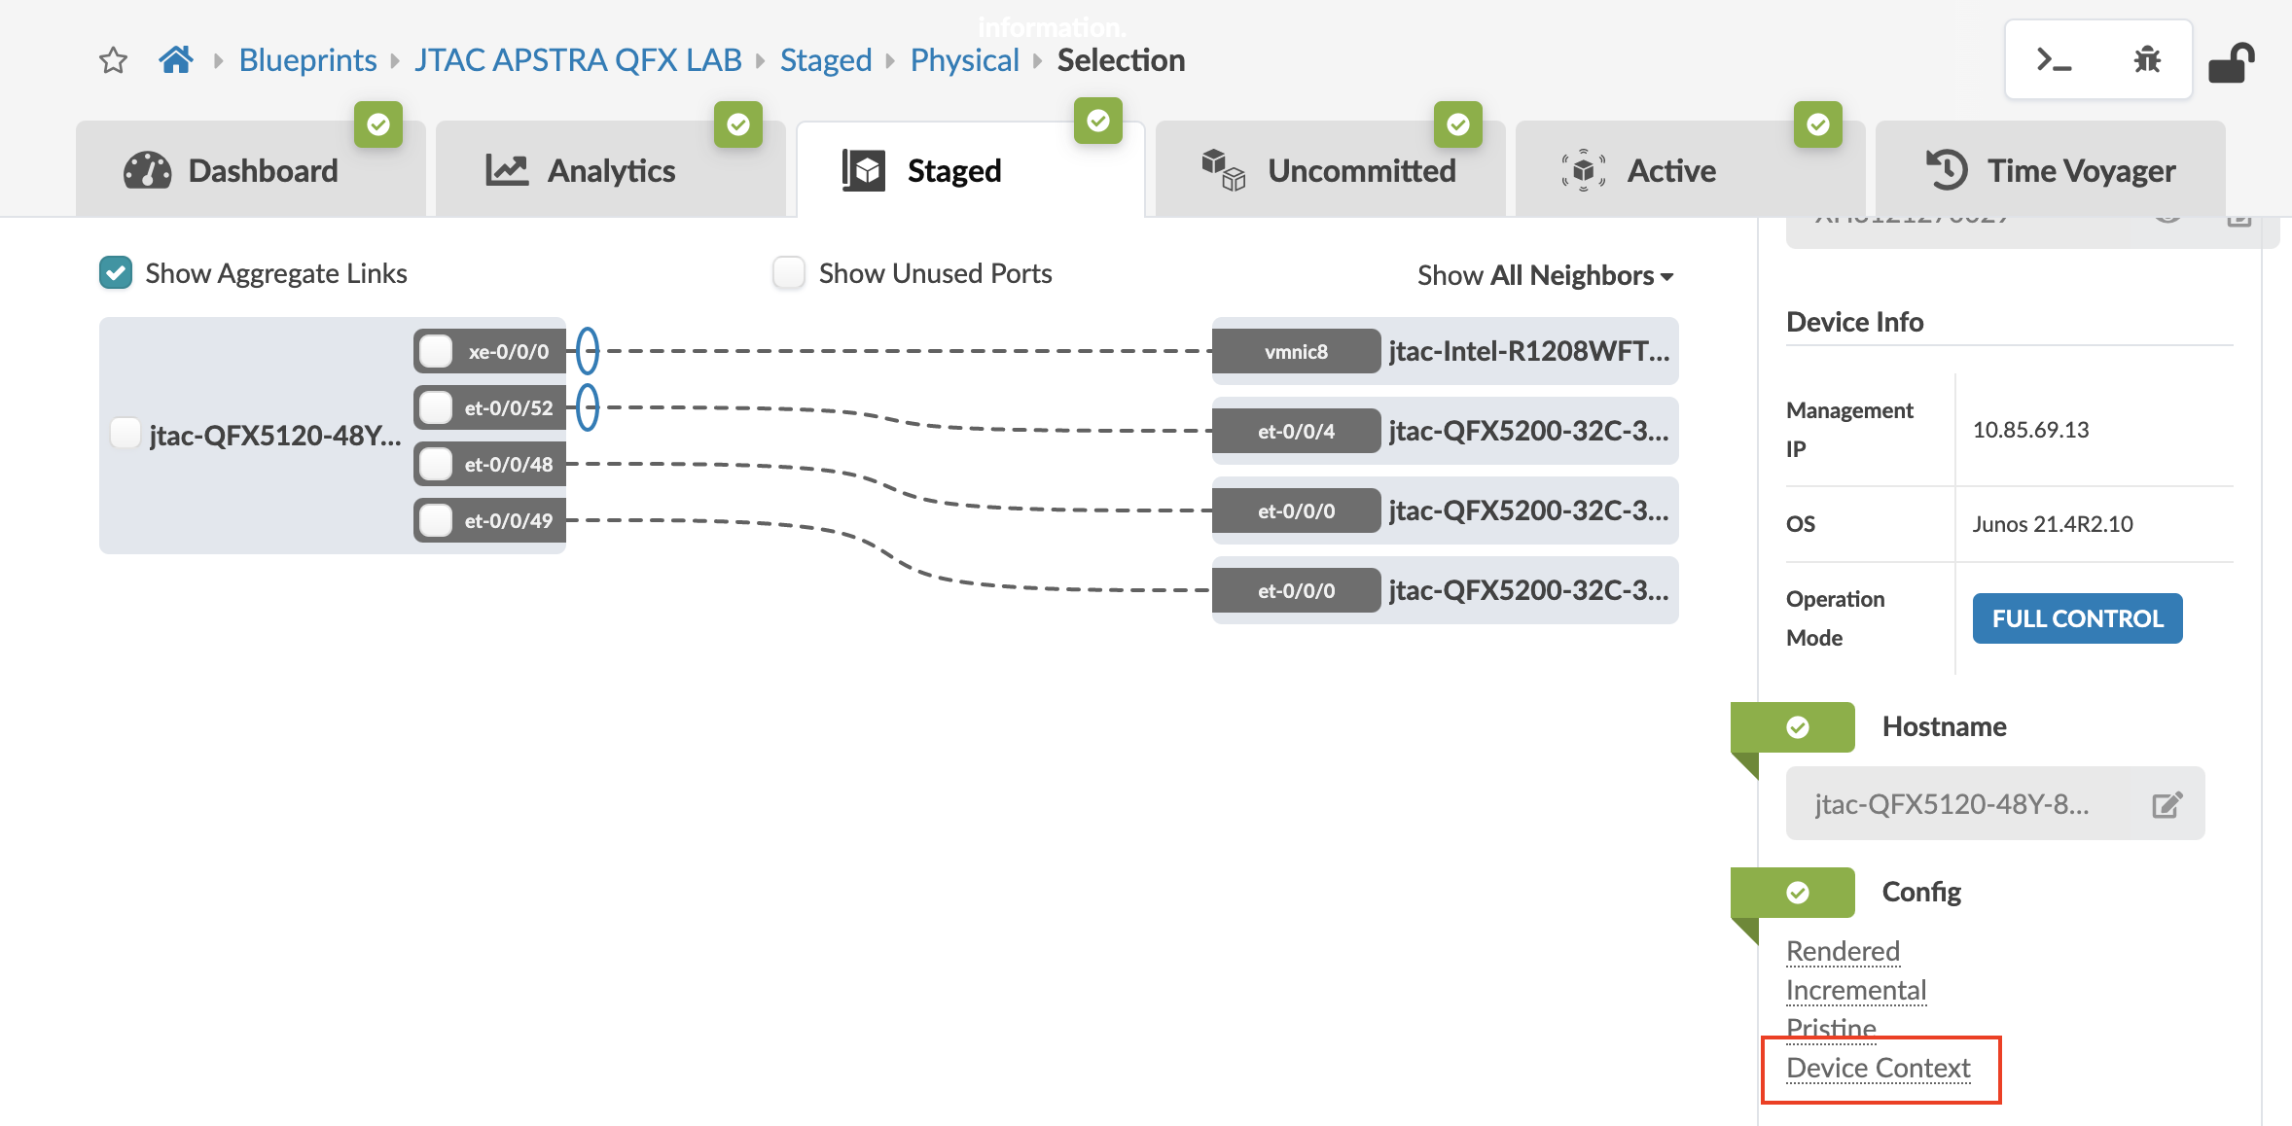The width and height of the screenshot is (2292, 1126).
Task: Click the home icon in the breadcrumb
Action: (x=175, y=59)
